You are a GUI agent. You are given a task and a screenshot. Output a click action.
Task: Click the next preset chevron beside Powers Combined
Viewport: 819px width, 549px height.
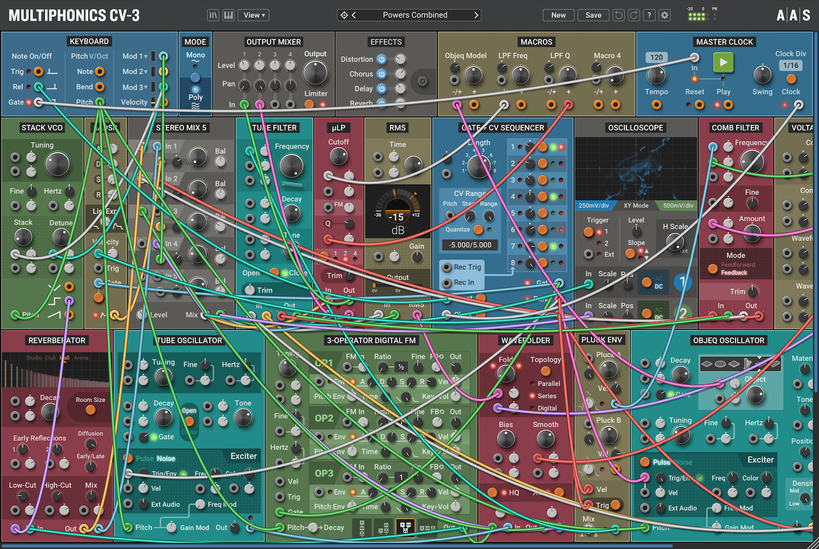click(x=475, y=15)
